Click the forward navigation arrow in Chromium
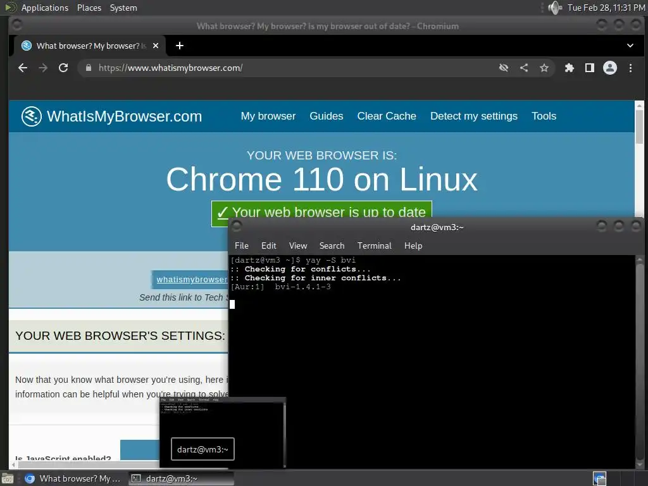 click(x=43, y=68)
